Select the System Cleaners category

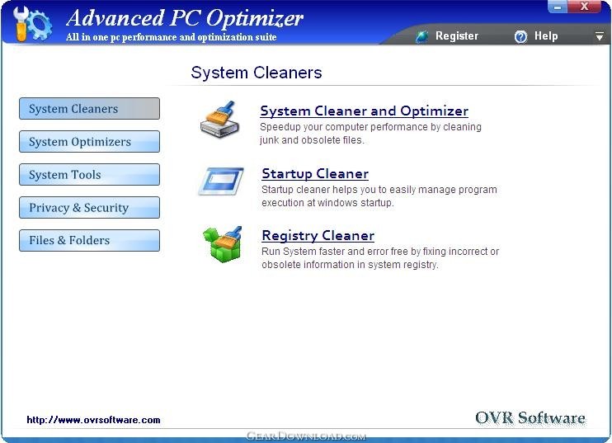pyautogui.click(x=89, y=109)
